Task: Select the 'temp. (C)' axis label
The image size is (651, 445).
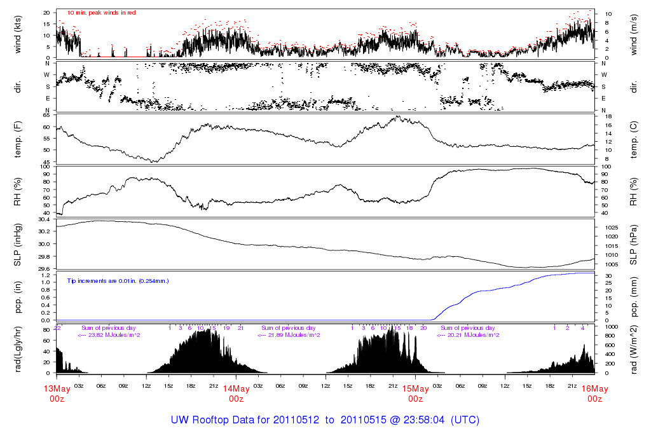Action: (634, 139)
